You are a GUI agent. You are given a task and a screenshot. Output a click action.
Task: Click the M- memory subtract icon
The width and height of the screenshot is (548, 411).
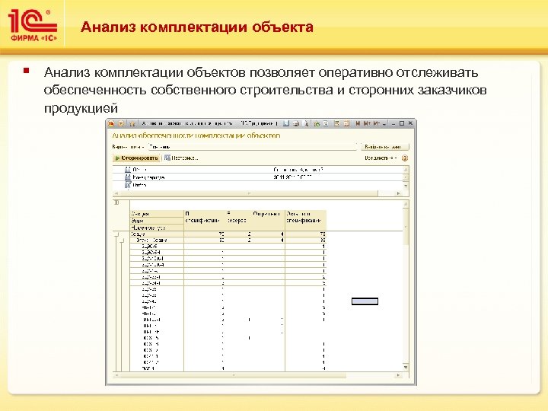[x=376, y=123]
